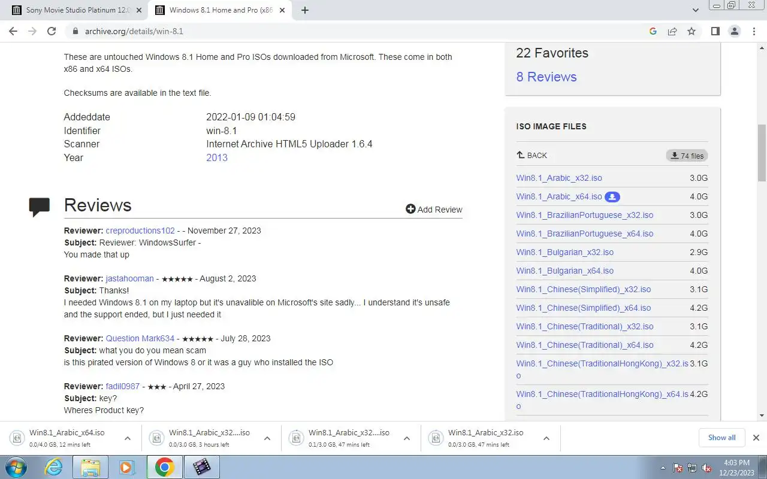This screenshot has width=767, height=479.
Task: Click the scrollbar down arrow
Action: point(762,415)
